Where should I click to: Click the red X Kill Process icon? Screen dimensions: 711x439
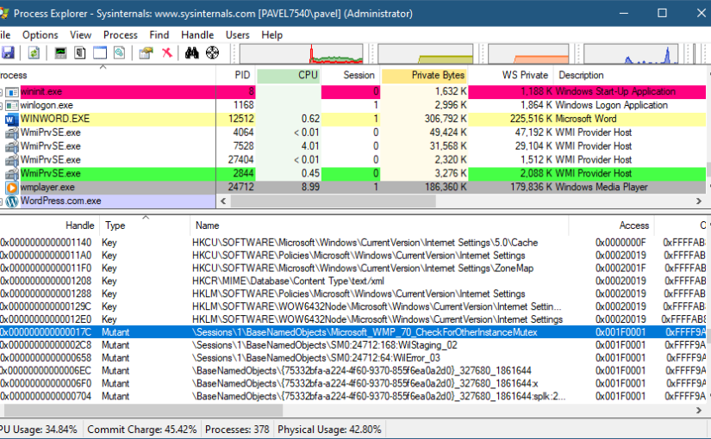coord(166,53)
